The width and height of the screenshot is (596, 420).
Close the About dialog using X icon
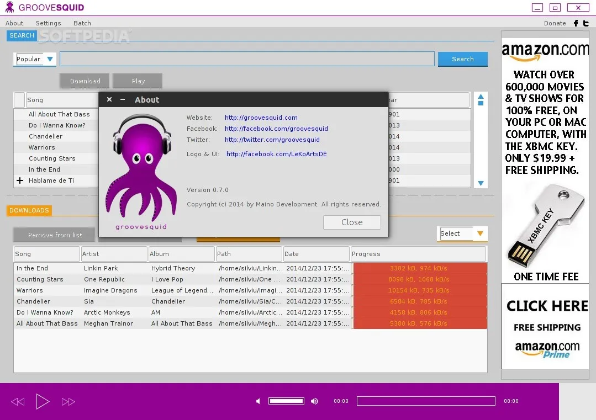[x=109, y=99]
